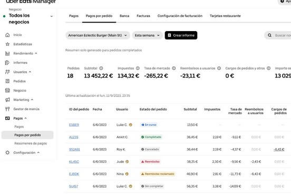This screenshot has height=194, width=291.
Task: Collapse the Rendimiento sidebar section
Action: [x=36, y=53]
